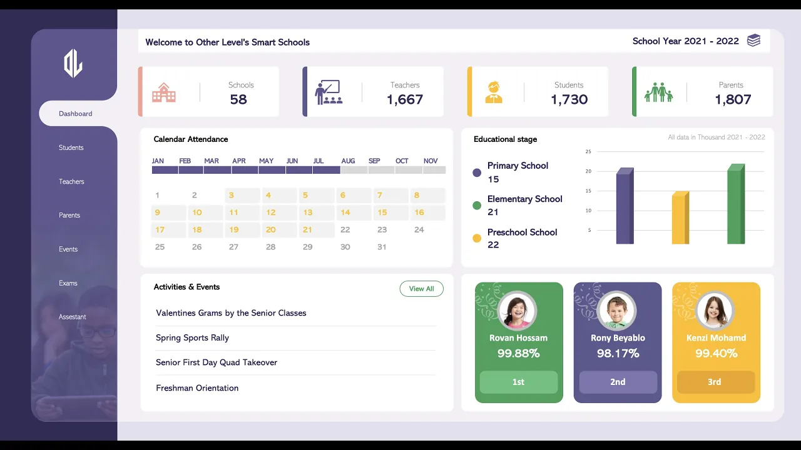Screen dimensions: 801x450
Task: Open the Freshman Orientation event
Action: click(197, 388)
